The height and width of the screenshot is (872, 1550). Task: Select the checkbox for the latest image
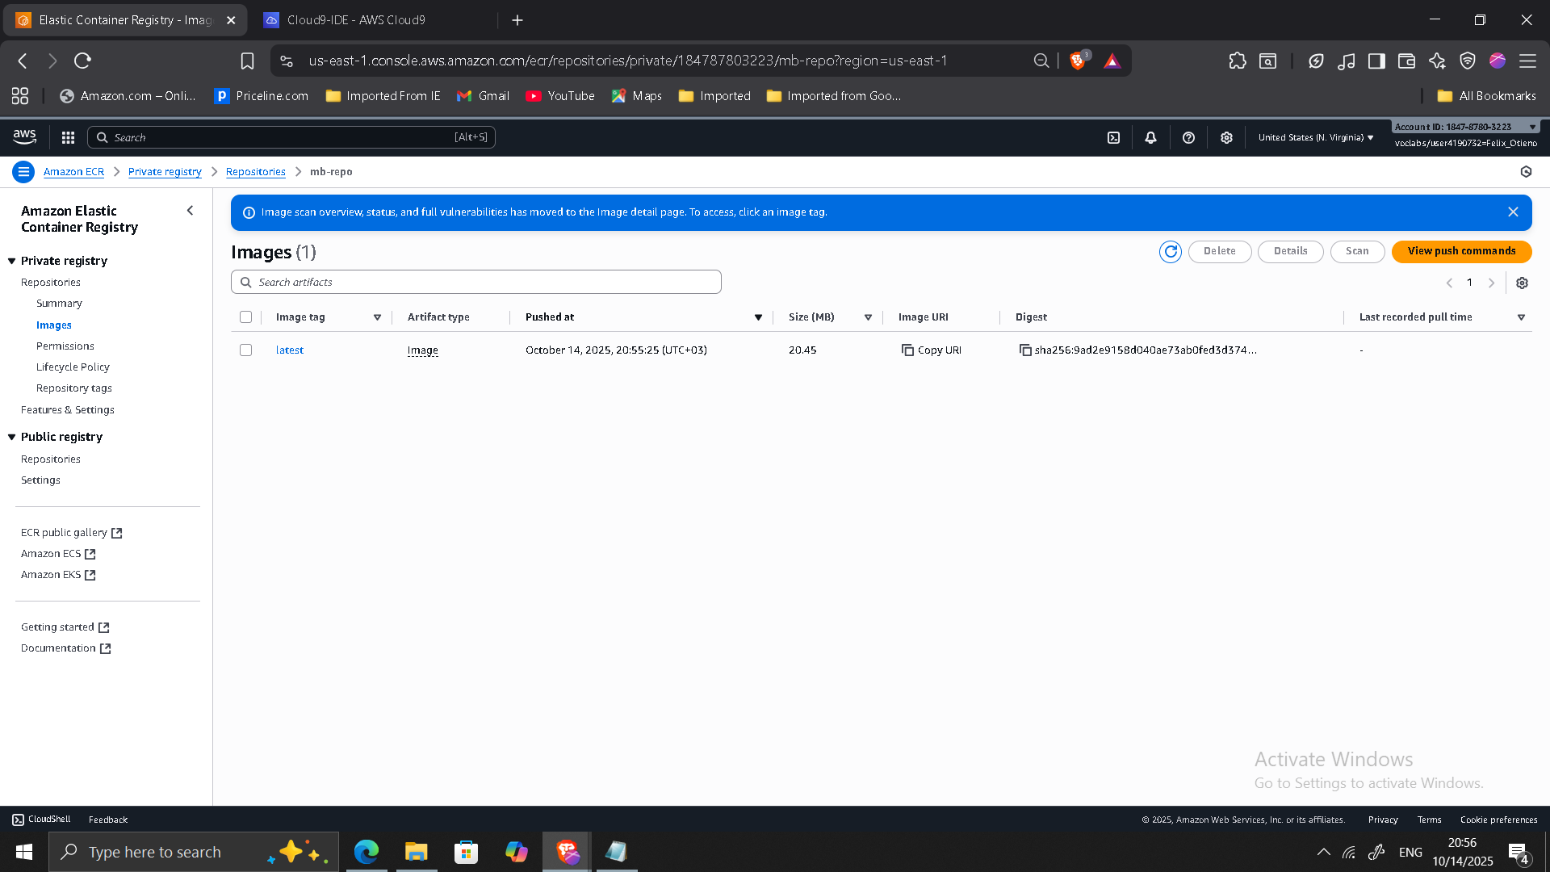[x=246, y=350]
